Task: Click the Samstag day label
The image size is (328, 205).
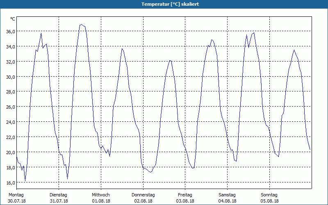Action: click(x=227, y=195)
